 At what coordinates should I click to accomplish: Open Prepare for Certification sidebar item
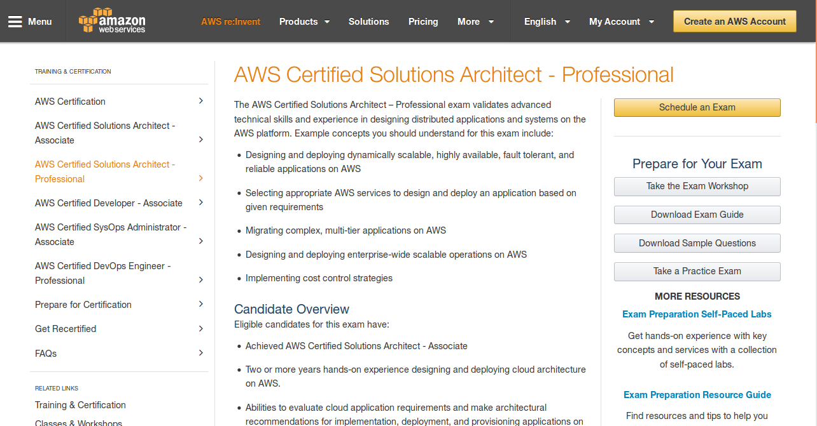click(83, 305)
